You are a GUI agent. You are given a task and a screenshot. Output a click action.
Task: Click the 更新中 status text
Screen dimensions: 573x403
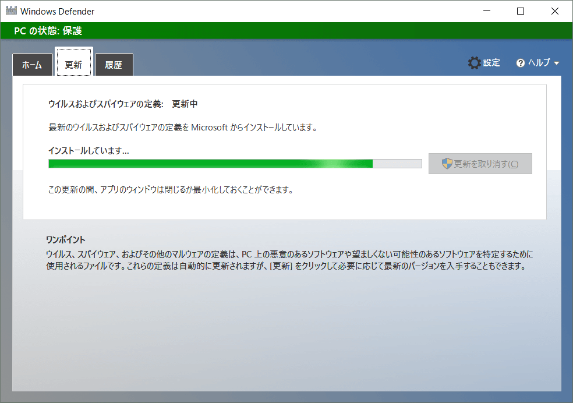[185, 104]
